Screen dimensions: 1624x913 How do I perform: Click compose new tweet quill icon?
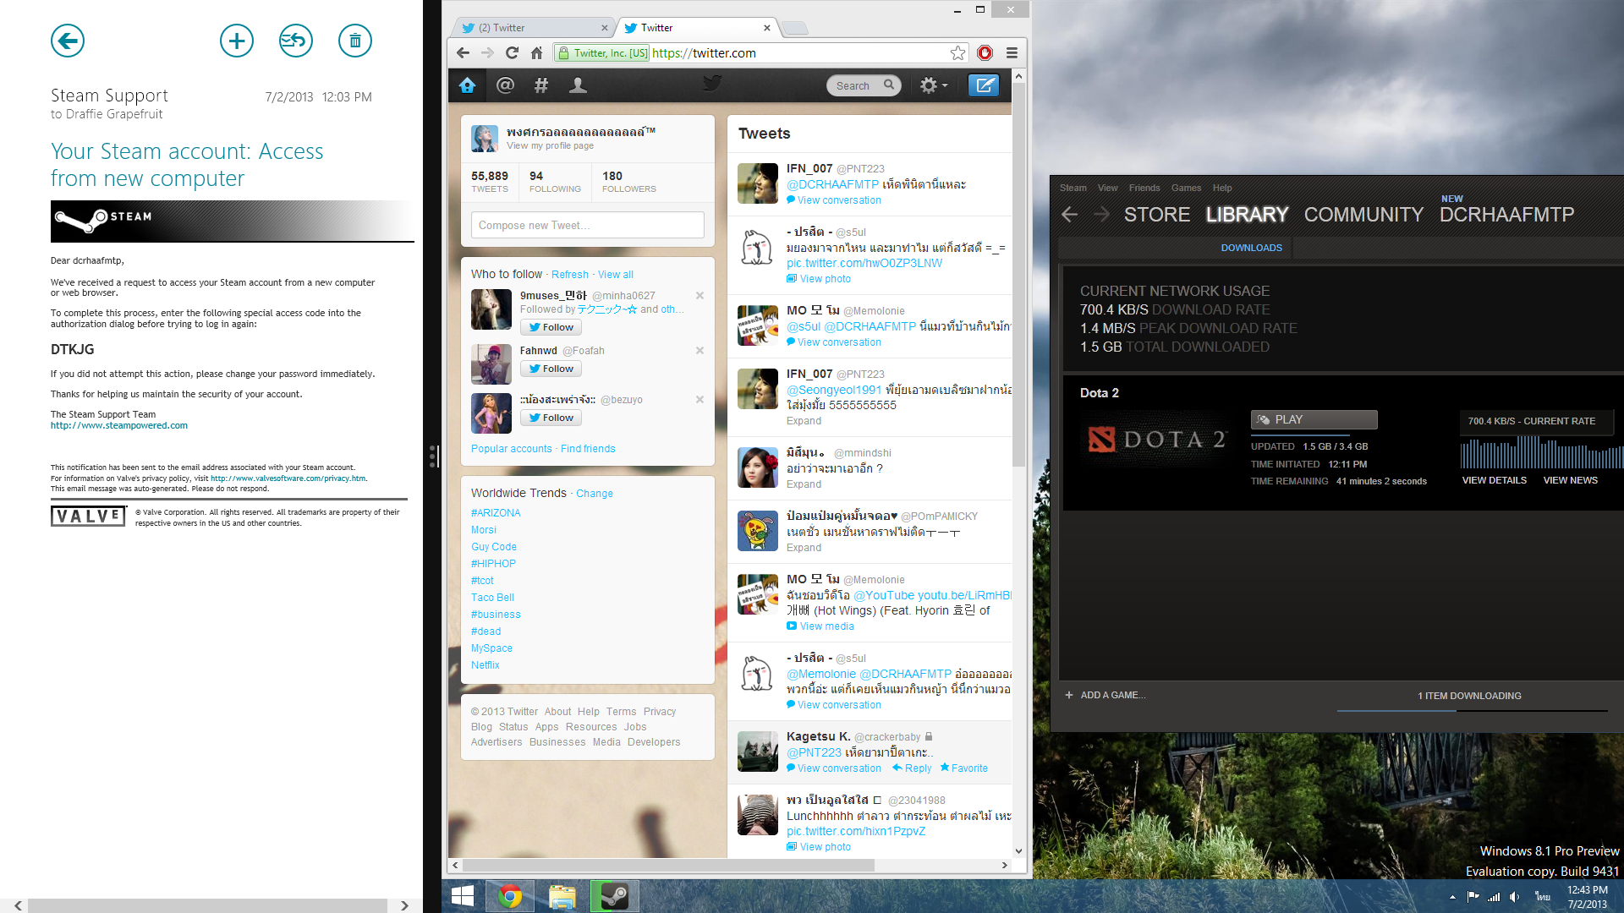984,85
